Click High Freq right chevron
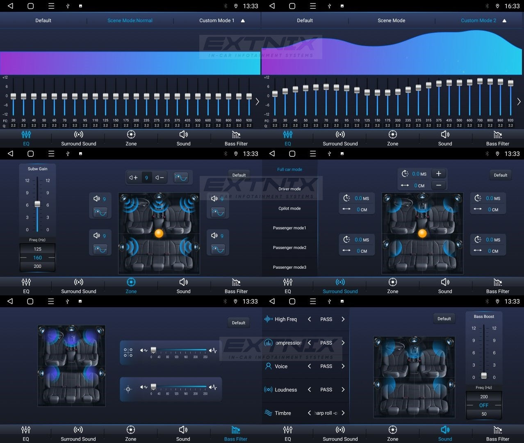524x443 pixels. (343, 319)
